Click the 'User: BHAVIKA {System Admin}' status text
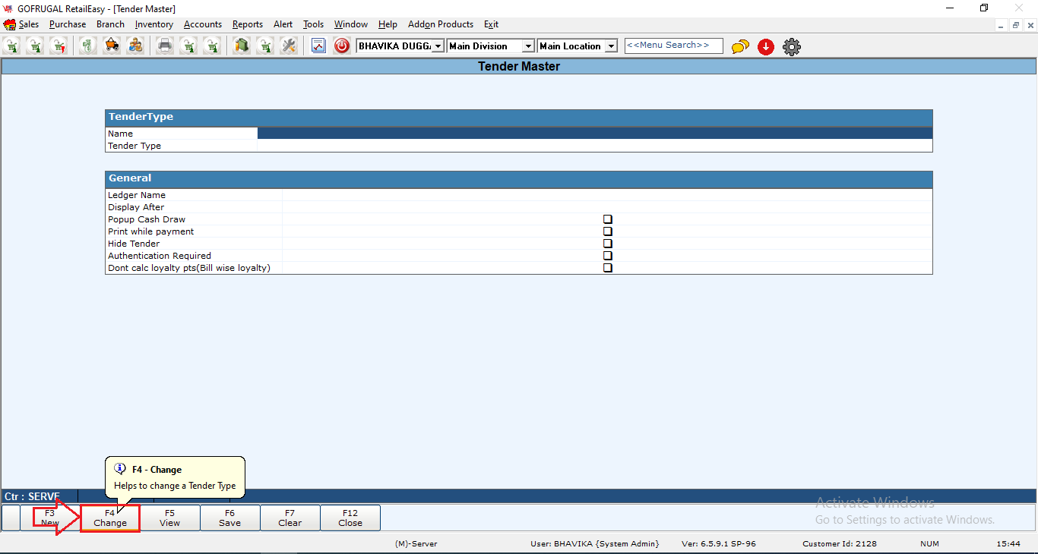The height and width of the screenshot is (554, 1038). click(x=594, y=544)
